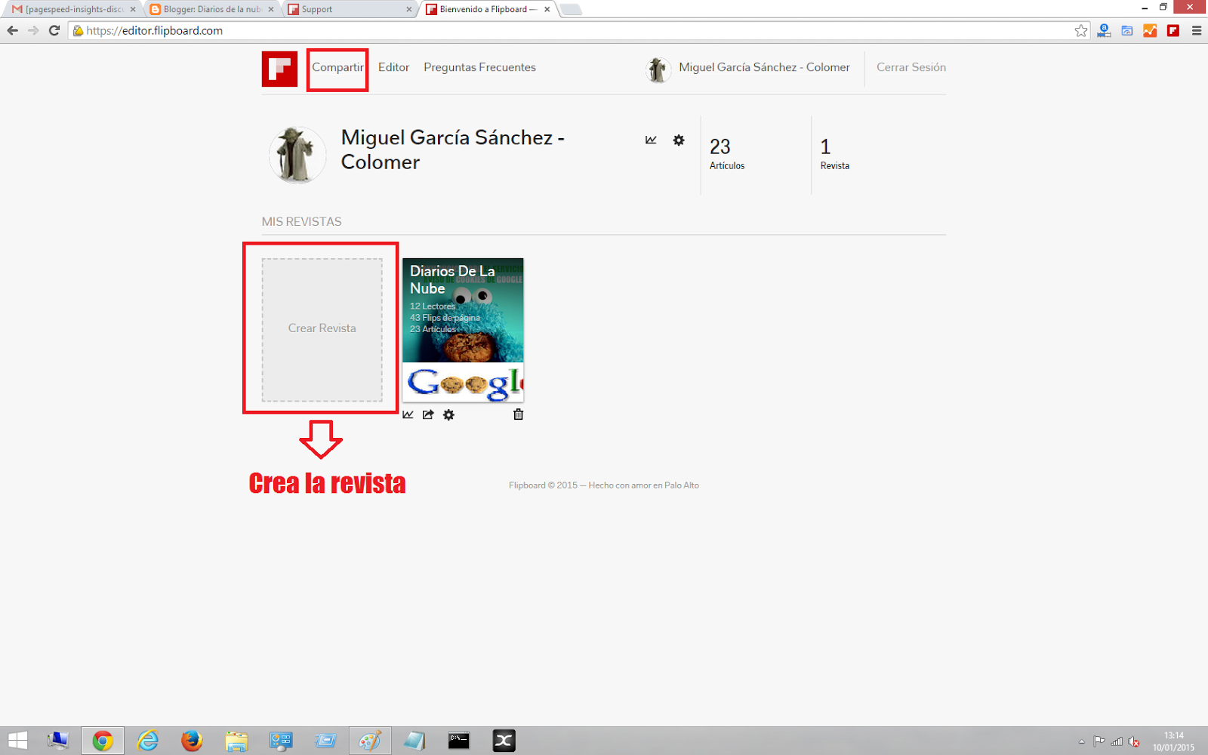The height and width of the screenshot is (755, 1208).
Task: Open profile settings gear icon
Action: (679, 140)
